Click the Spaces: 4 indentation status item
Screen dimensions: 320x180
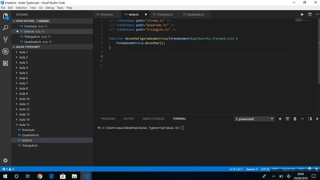[251, 169]
